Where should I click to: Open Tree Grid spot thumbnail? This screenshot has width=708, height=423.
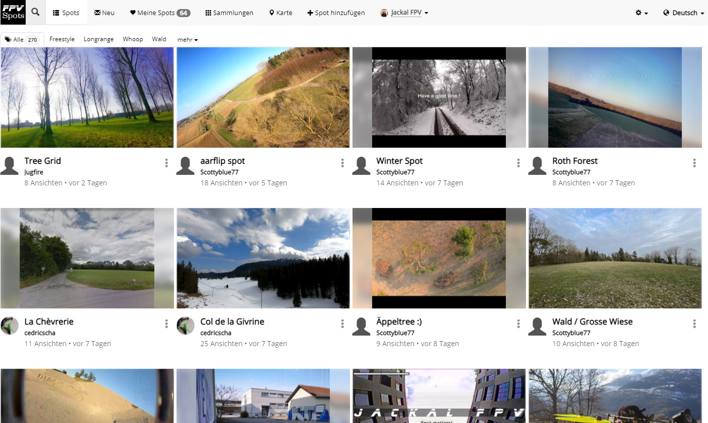point(87,97)
